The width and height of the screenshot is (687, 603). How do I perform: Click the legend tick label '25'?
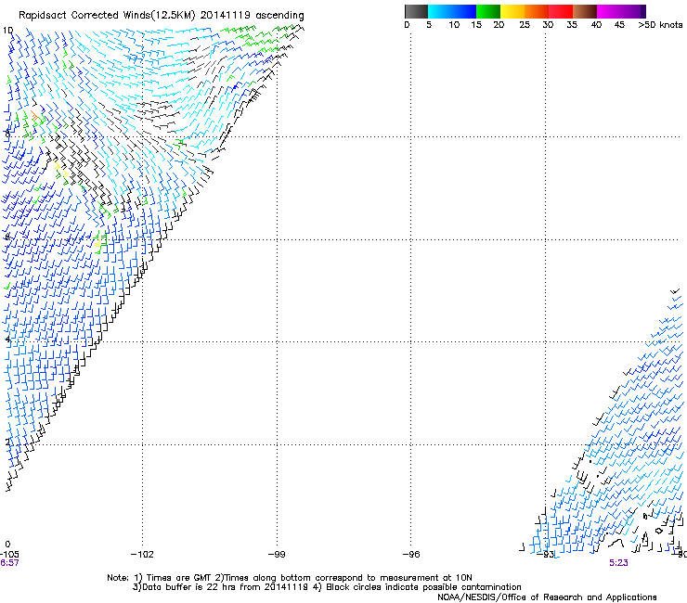point(525,25)
